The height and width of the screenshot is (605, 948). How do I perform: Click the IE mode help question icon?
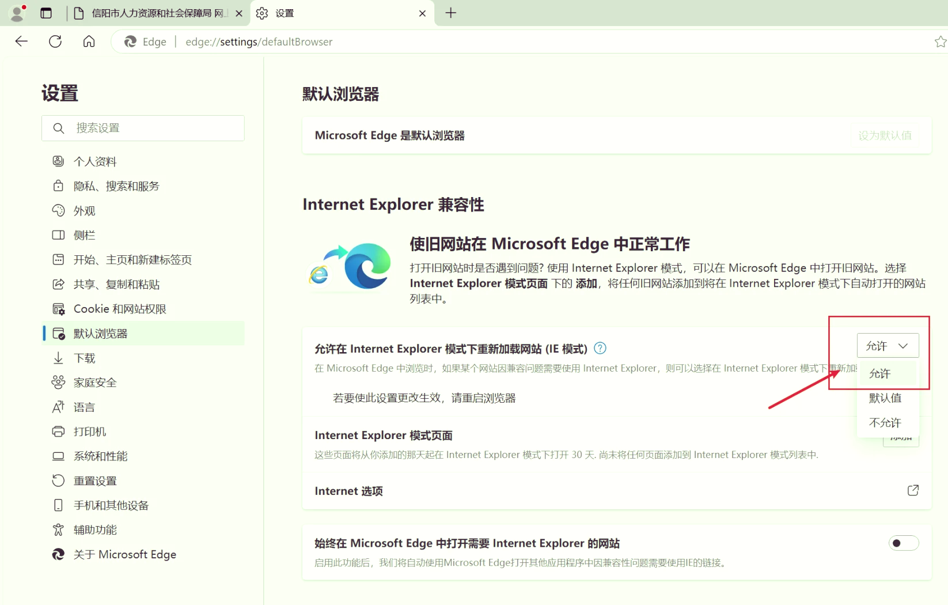pyautogui.click(x=600, y=348)
